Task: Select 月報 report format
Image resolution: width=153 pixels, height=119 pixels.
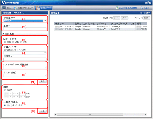Action: point(21,42)
